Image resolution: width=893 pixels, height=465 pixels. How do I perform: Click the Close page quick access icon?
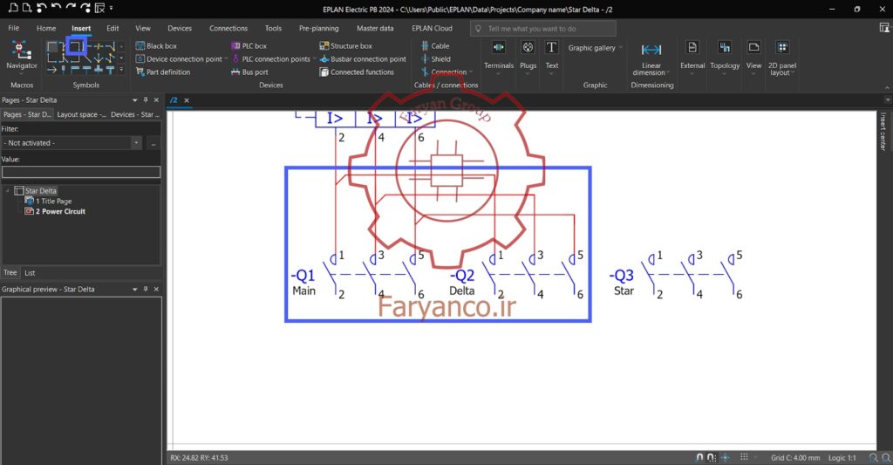coord(99,8)
